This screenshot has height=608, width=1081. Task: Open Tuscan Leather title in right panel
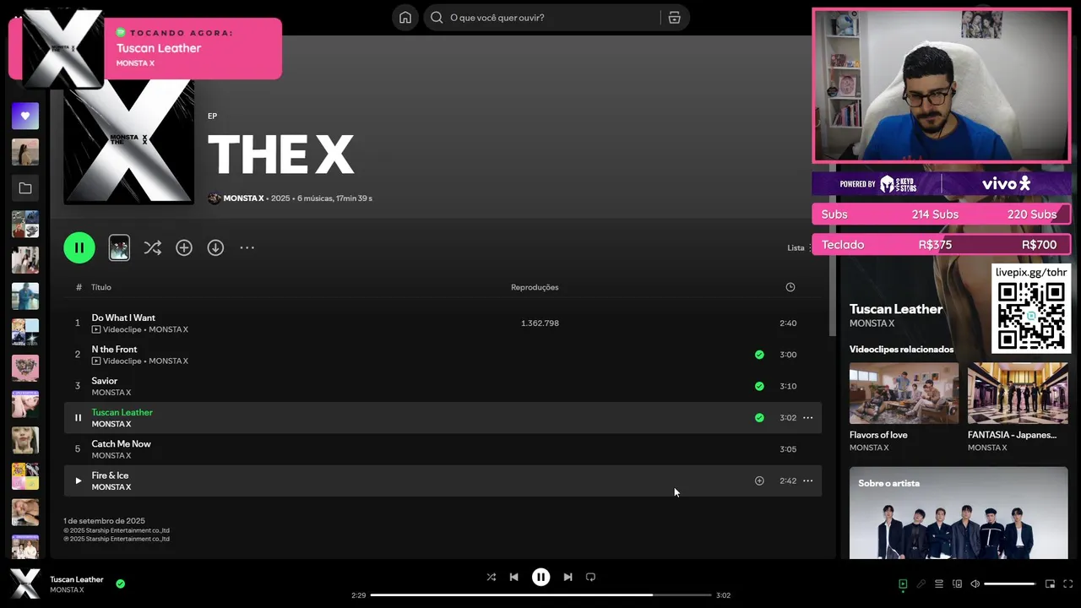(x=896, y=309)
